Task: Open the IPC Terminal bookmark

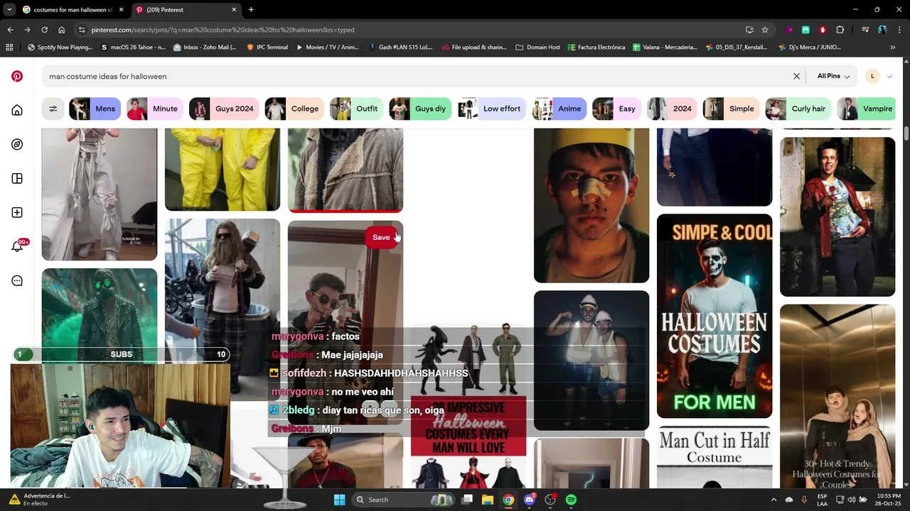Action: pyautogui.click(x=267, y=47)
